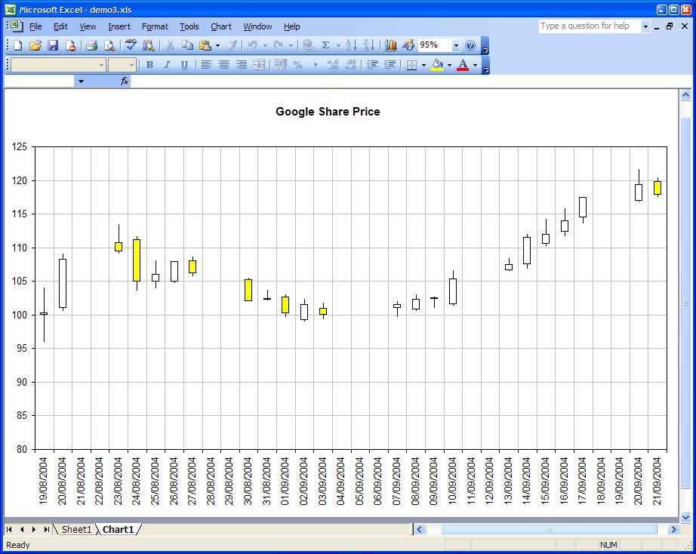This screenshot has height=554, width=696.
Task: Increase decimal places
Action: click(333, 65)
